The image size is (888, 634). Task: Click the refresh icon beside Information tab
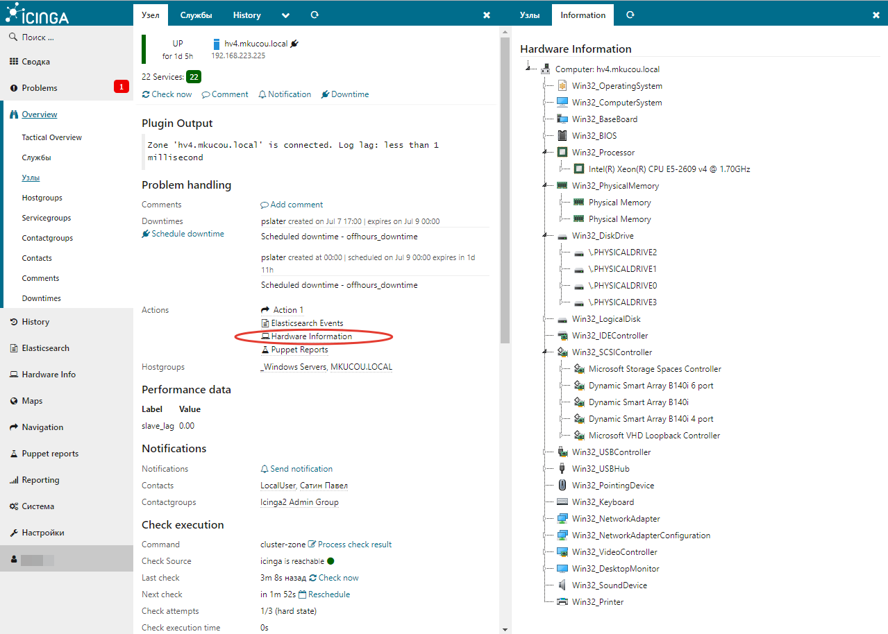(630, 15)
